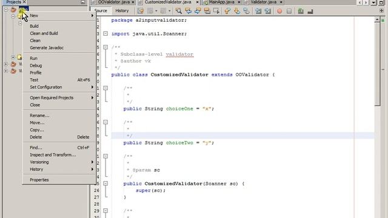Go to Next Bookmark icon

coord(237,11)
